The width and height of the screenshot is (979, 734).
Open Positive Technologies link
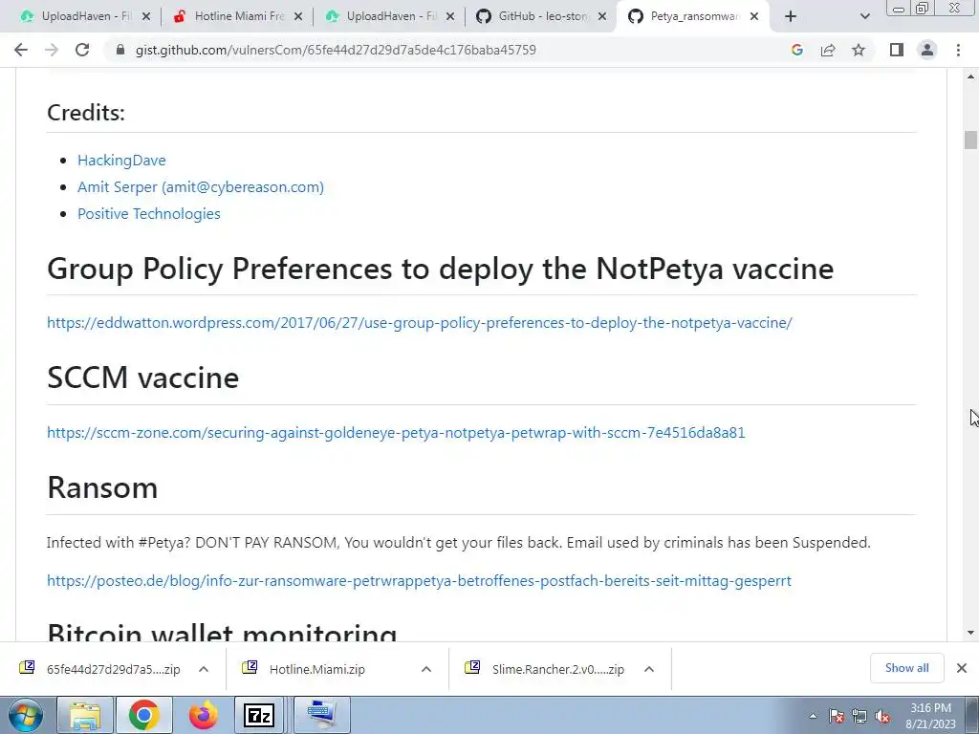(148, 214)
